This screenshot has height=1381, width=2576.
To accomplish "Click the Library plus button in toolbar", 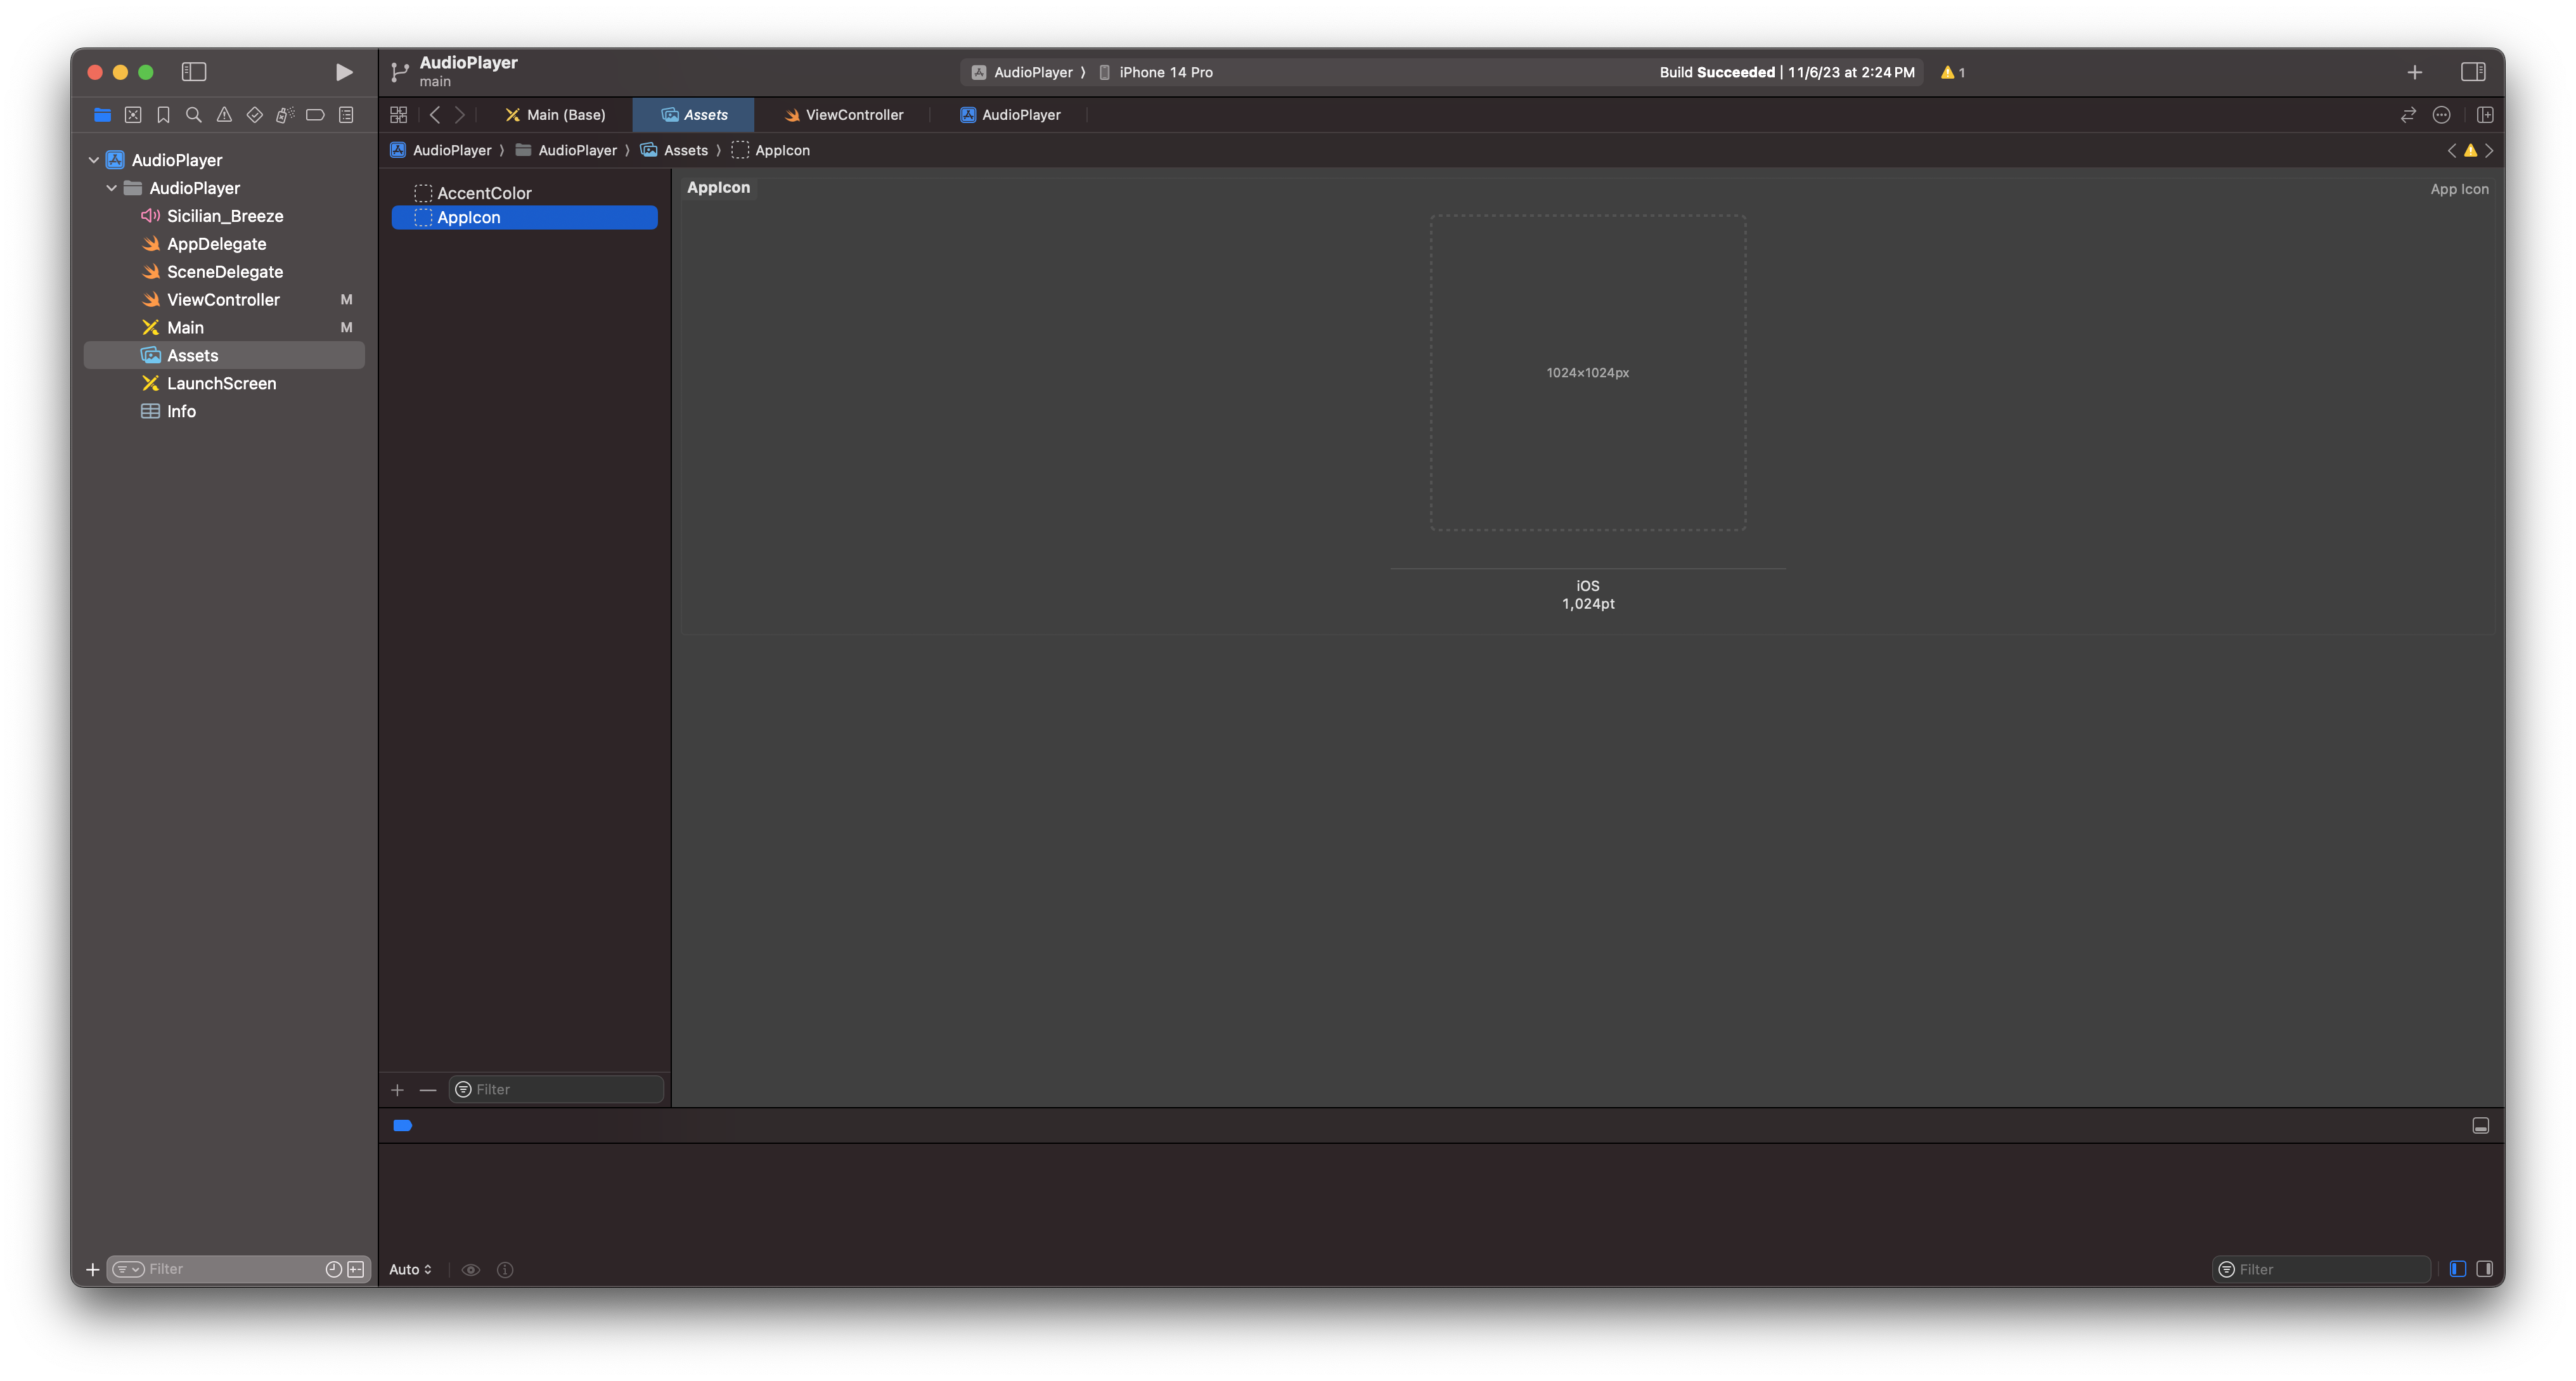I will 2414,72.
